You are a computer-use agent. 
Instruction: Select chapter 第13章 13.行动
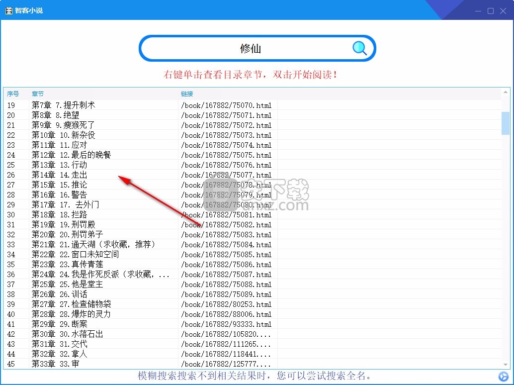point(59,165)
